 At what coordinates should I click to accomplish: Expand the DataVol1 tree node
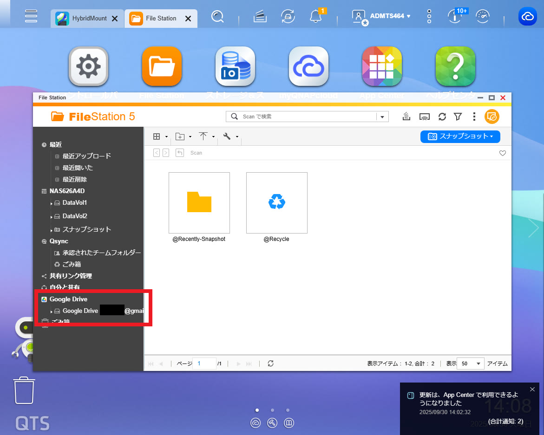[52, 203]
